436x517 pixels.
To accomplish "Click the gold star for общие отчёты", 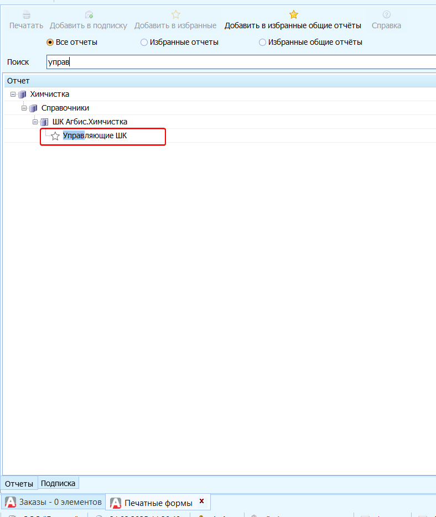I will pos(293,15).
